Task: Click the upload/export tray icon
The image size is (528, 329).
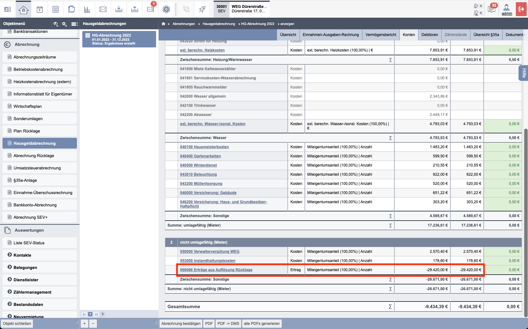Action: tap(135, 9)
